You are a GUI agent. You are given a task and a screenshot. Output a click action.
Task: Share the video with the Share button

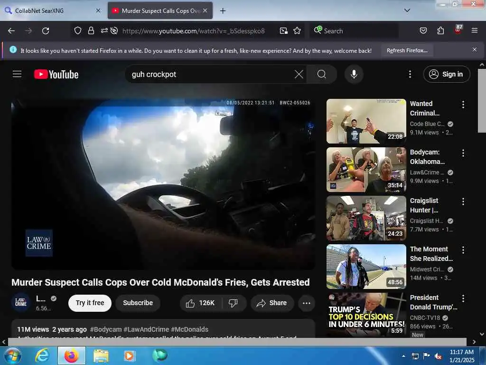point(272,303)
